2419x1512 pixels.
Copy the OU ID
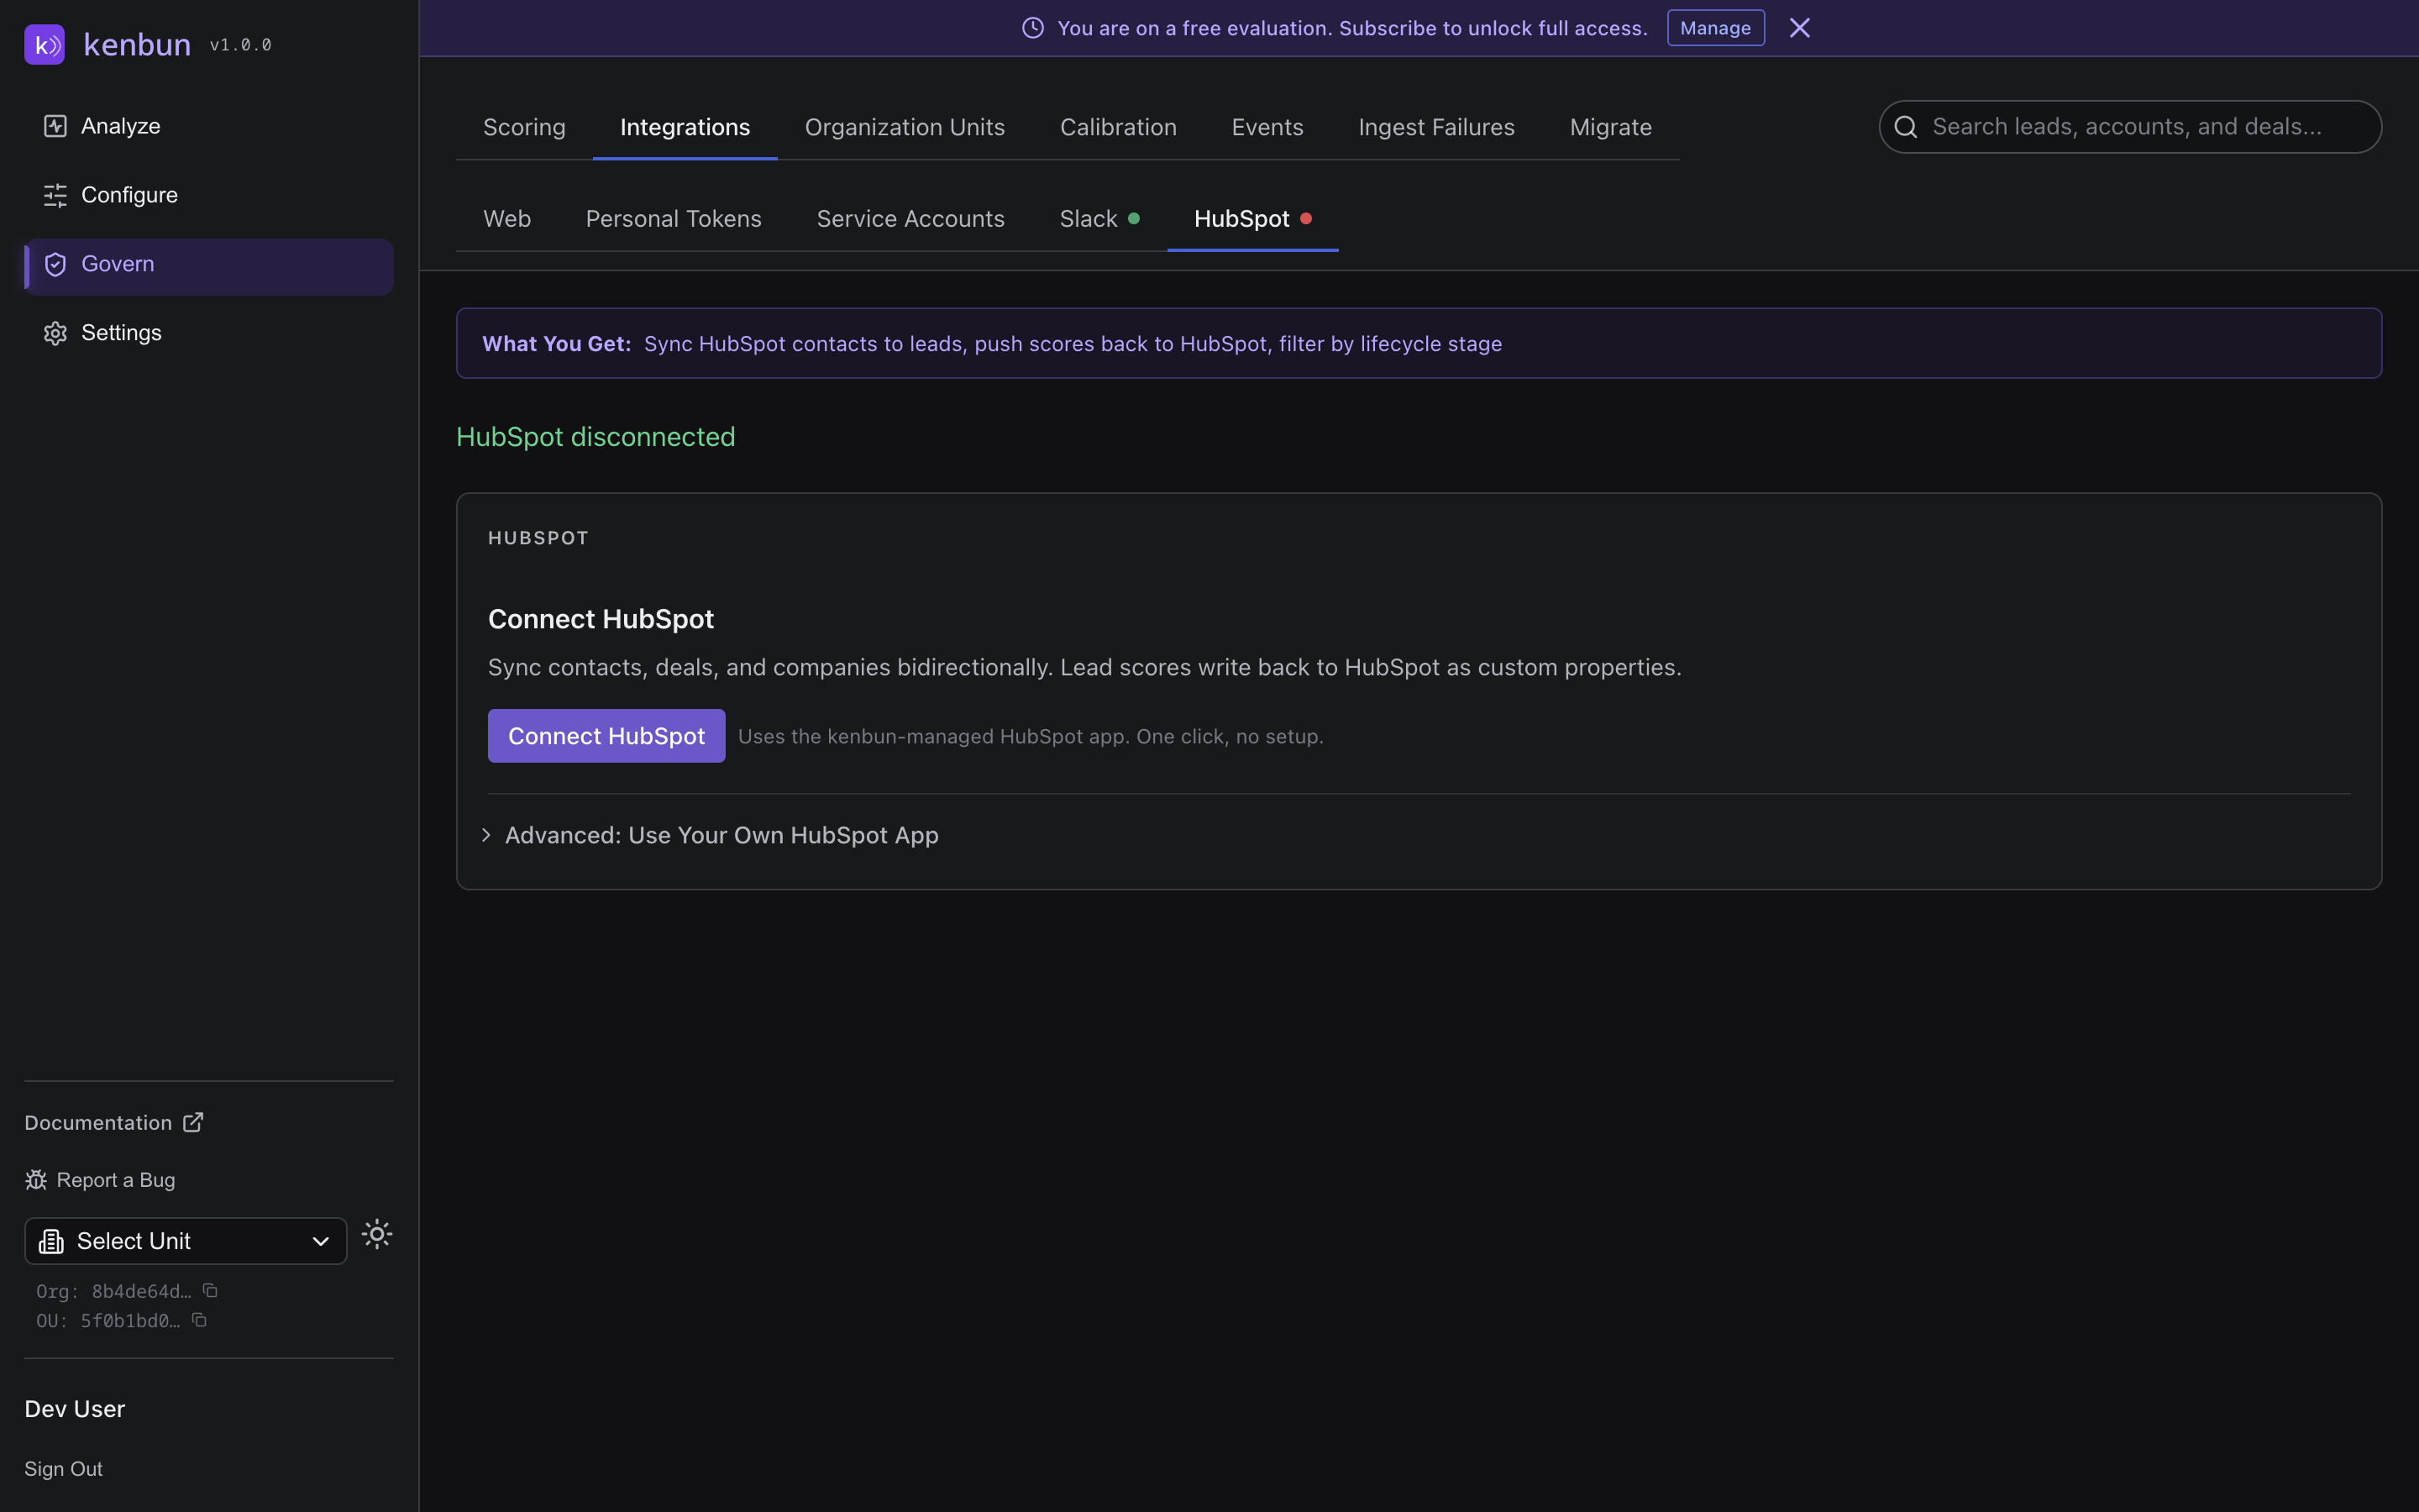click(x=199, y=1320)
